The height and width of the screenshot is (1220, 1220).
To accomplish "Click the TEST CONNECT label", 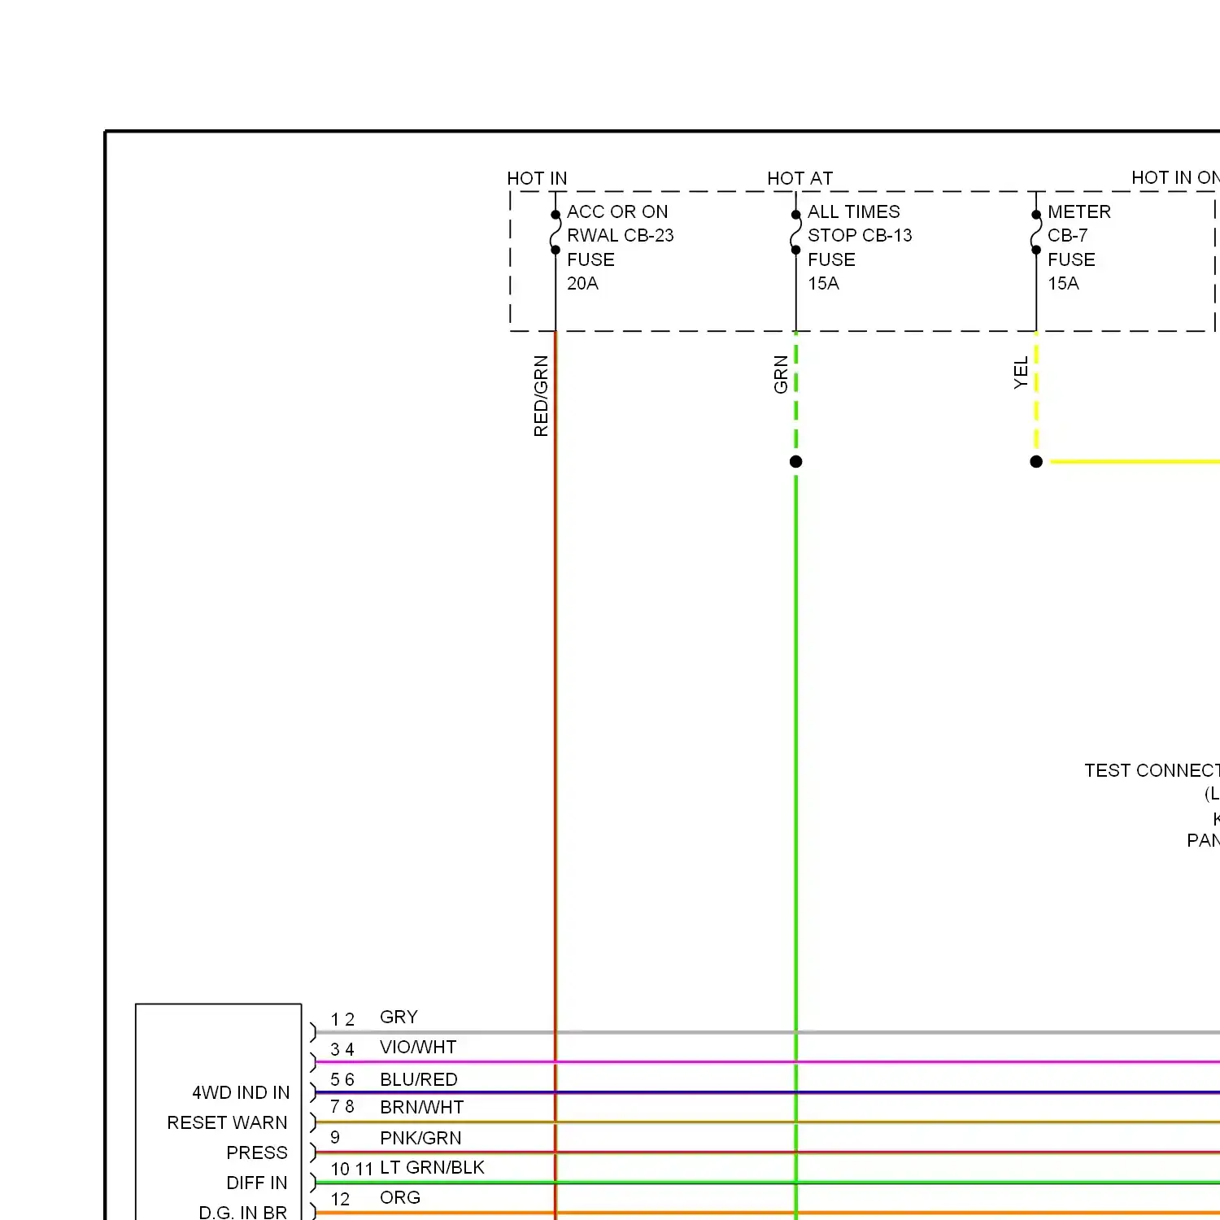I will click(x=1152, y=770).
